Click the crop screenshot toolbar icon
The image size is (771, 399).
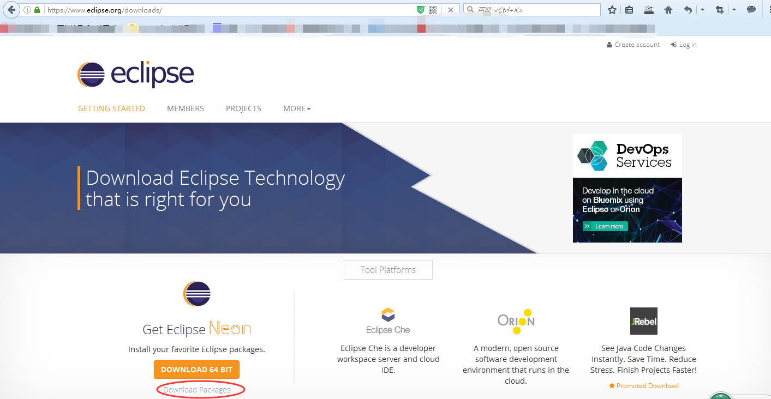[720, 10]
